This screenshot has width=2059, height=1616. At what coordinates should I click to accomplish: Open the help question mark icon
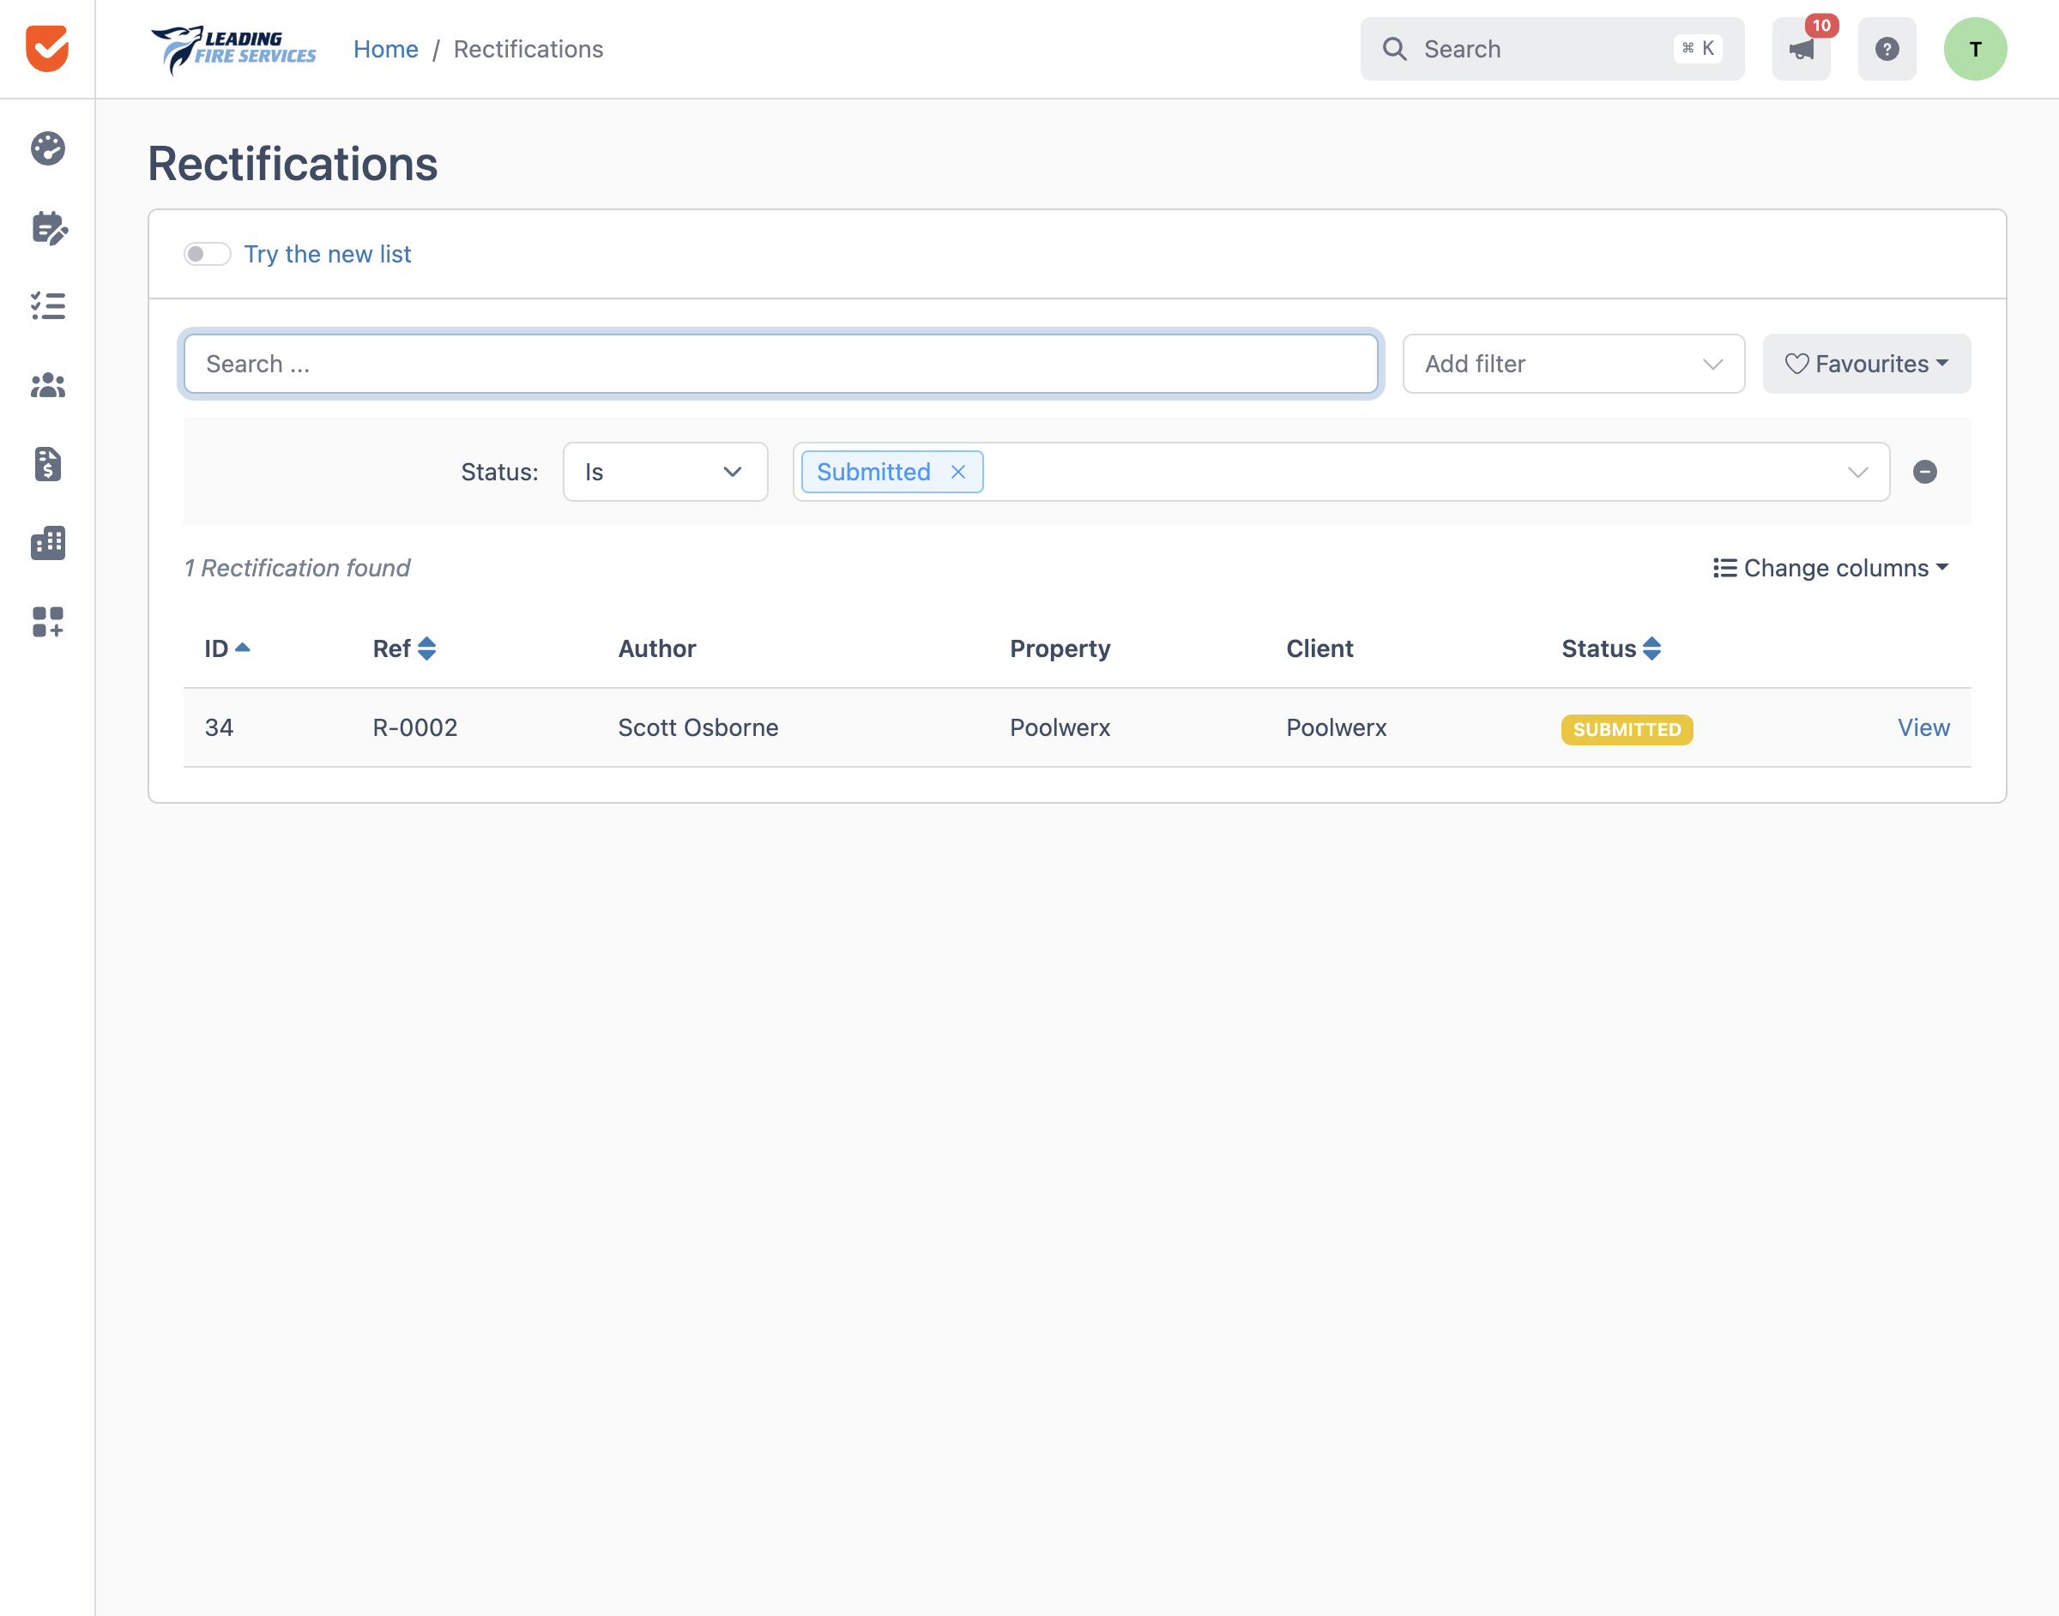coord(1887,49)
